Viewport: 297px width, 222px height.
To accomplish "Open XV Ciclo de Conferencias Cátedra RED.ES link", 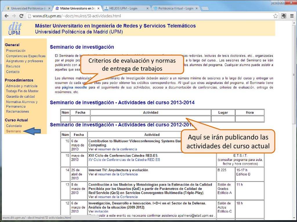I will 124,160.
